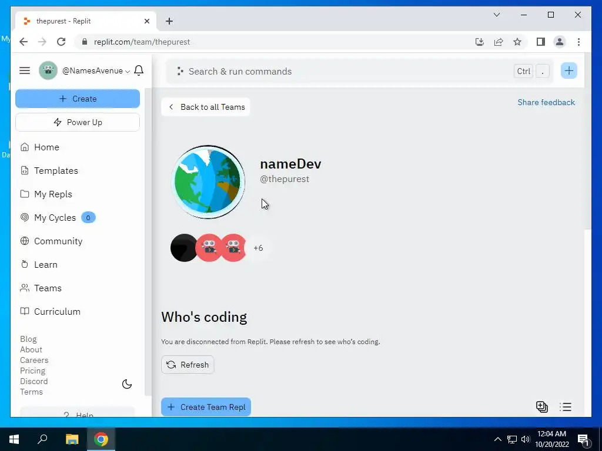This screenshot has width=602, height=451.
Task: Click the install app icon in address bar
Action: [480, 42]
